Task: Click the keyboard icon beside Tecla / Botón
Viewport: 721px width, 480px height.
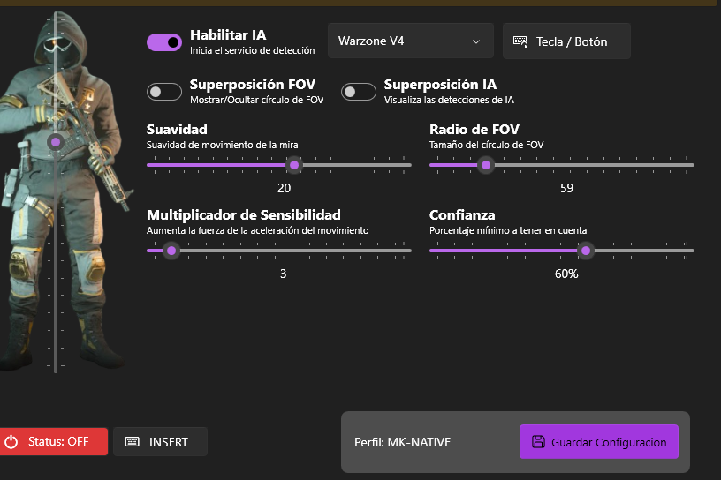Action: (x=520, y=41)
